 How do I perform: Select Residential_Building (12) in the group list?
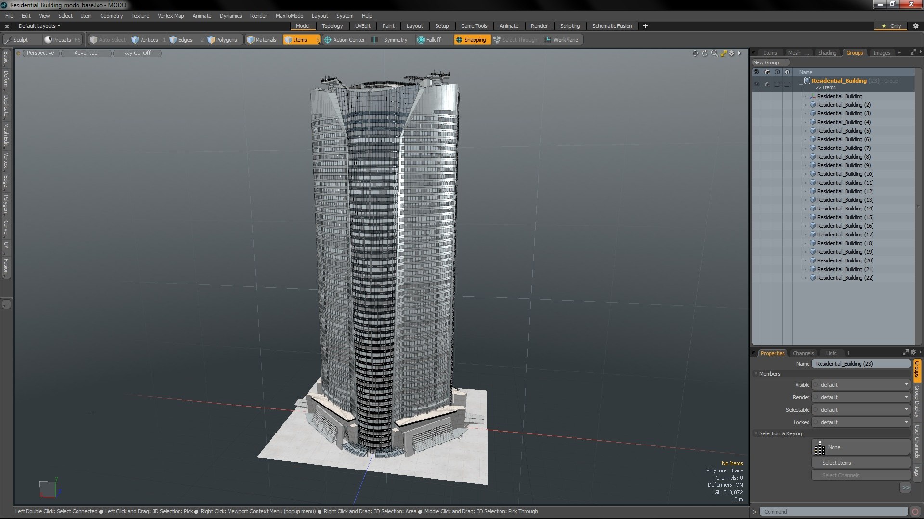[845, 191]
